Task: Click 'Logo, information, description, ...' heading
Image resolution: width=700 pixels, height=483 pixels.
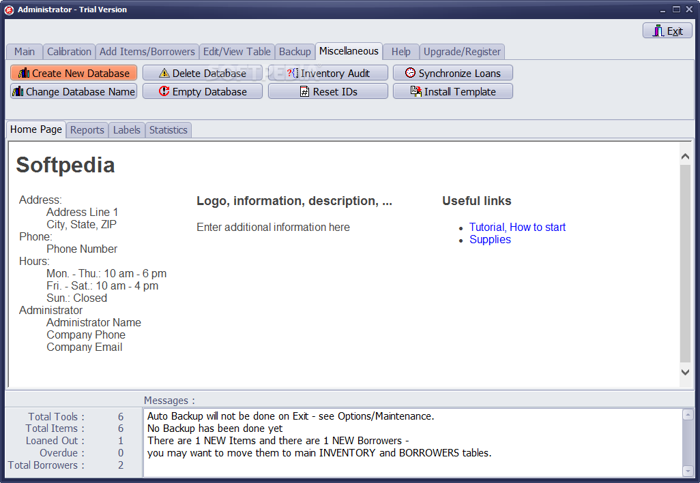Action: (x=294, y=201)
